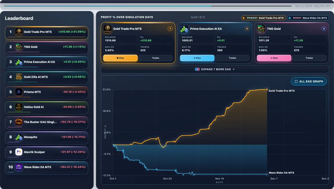The height and width of the screenshot is (189, 334).
Task: Toggle View on TNG Gold card
Action: 274,58
